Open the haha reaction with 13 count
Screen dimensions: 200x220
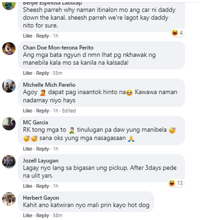[x=176, y=183]
